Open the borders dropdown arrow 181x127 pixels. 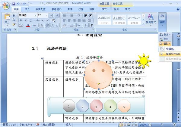(x=74, y=25)
